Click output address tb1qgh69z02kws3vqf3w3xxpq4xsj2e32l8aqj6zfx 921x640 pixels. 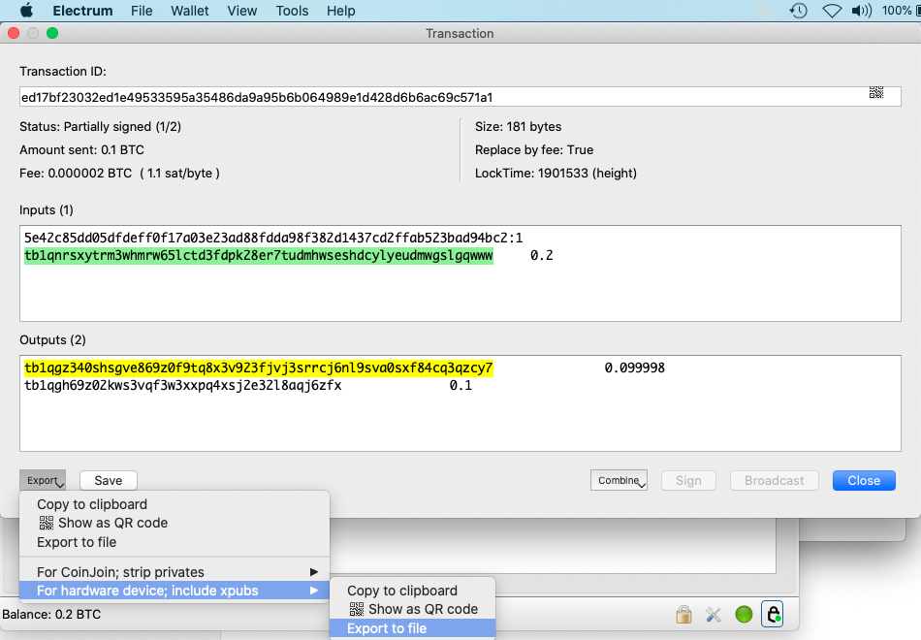click(182, 386)
